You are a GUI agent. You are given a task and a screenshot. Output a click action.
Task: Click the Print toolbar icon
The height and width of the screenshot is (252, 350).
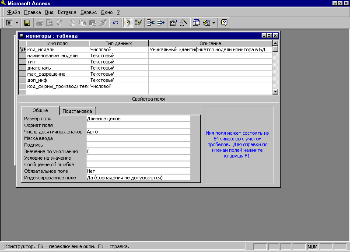(40, 23)
